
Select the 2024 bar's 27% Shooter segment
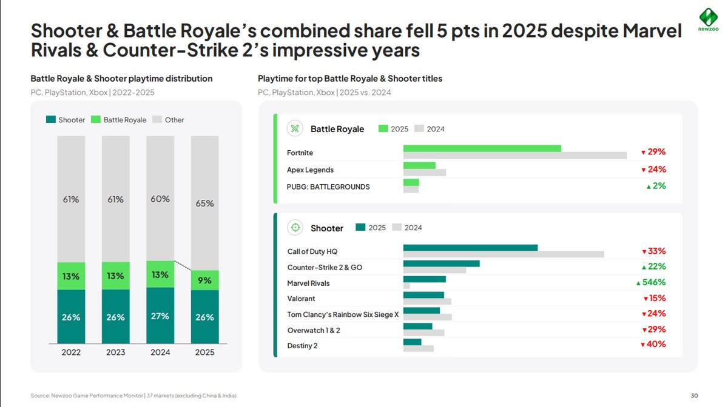160,316
